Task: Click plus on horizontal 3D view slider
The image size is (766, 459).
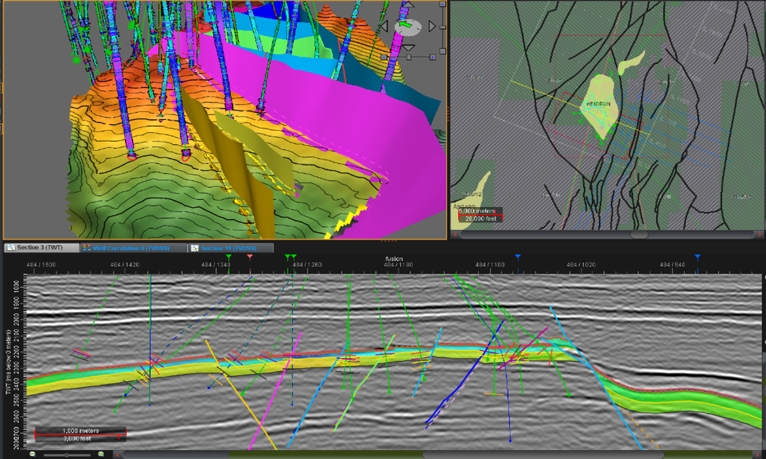Action: click(432, 57)
